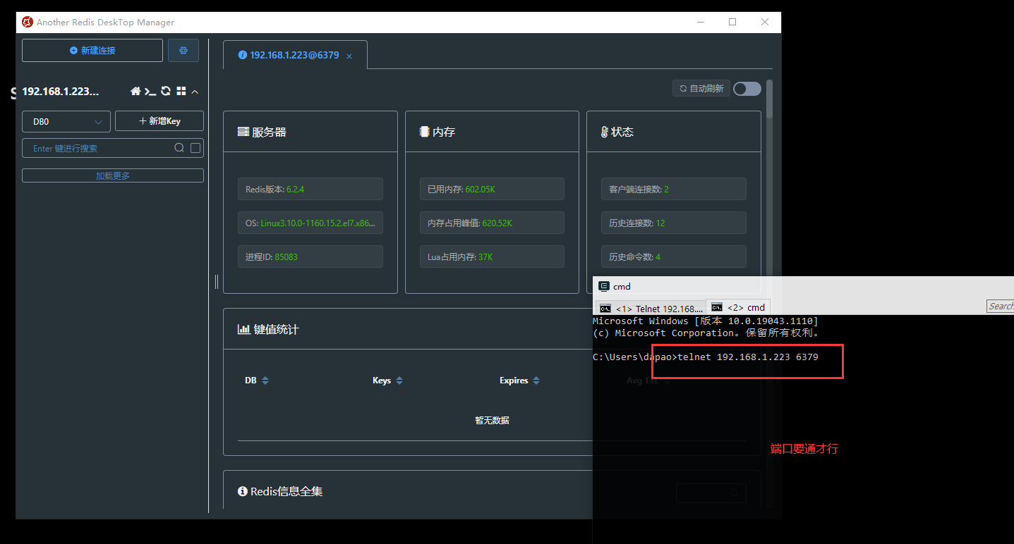
Task: Click the bar chart icon beside 键值统计
Action: (x=244, y=329)
